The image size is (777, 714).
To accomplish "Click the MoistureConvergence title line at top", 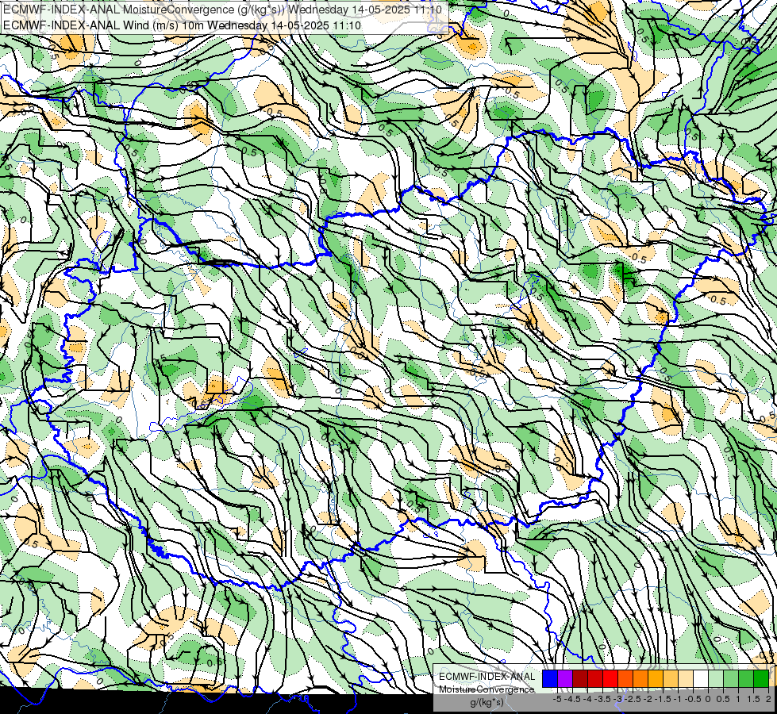I will pos(222,10).
